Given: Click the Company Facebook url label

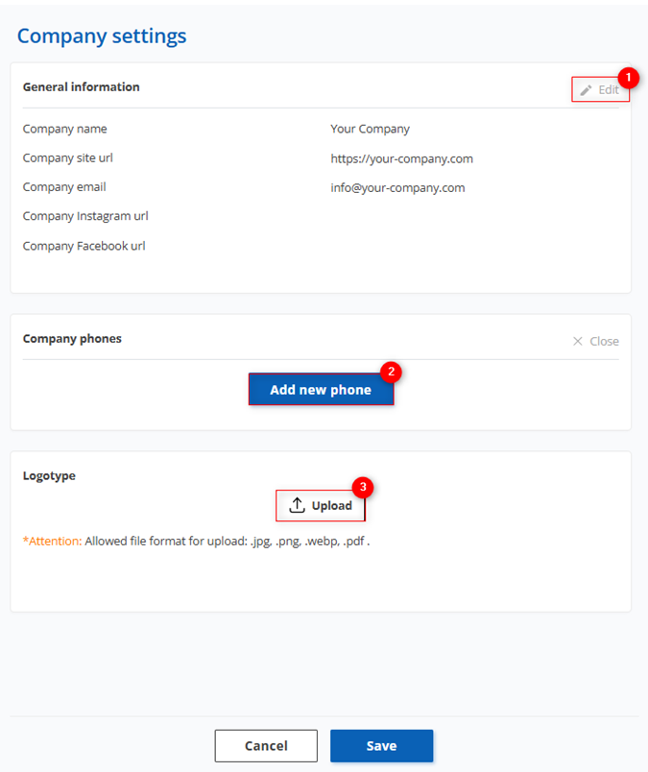Looking at the screenshot, I should [x=84, y=246].
